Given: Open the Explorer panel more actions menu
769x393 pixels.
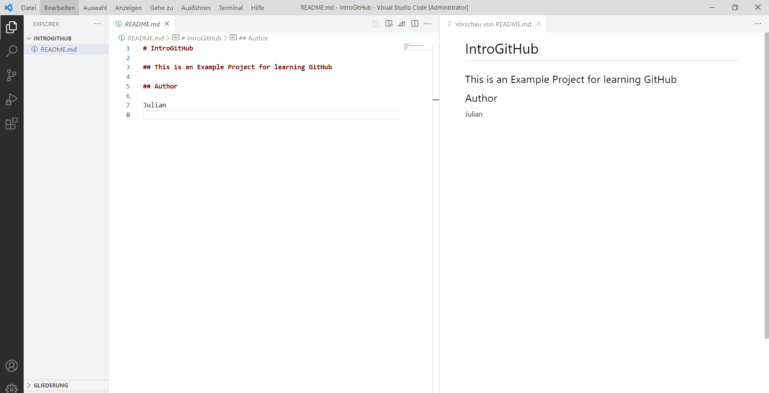Looking at the screenshot, I should click(97, 24).
